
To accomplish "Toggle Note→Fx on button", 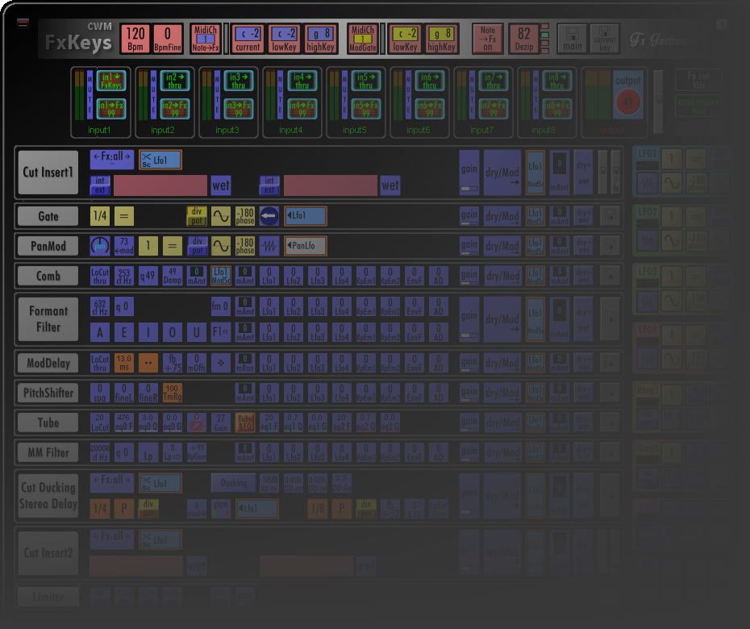I will (487, 39).
